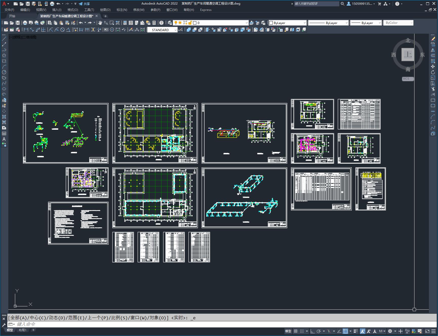The image size is (438, 336).
Task: Toggle lineweight display in status bar
Action: 356,331
